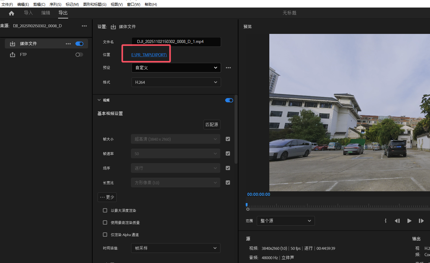
Task: Switch to the 编辑 workspace tab
Action: [x=46, y=13]
